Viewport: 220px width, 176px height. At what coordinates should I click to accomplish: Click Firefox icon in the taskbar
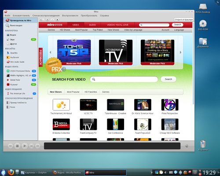11,172
